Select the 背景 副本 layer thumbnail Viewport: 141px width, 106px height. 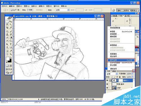114,84
